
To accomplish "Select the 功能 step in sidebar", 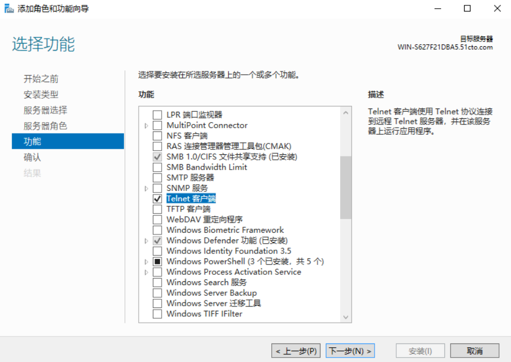I will [68, 141].
